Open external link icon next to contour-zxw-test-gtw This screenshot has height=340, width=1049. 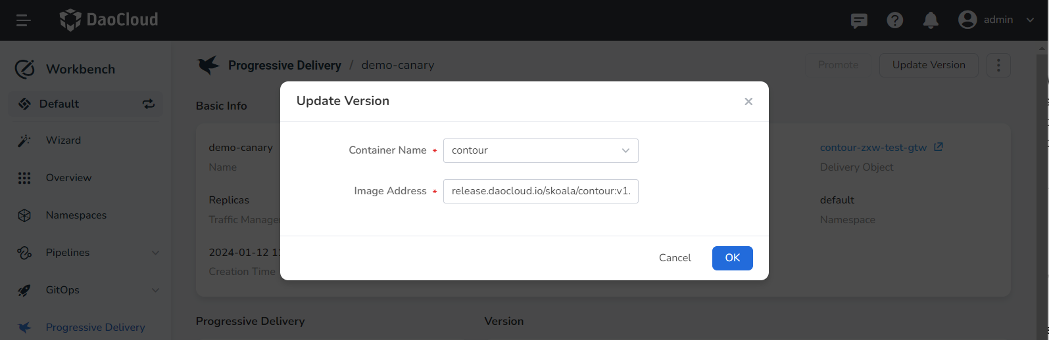point(939,147)
